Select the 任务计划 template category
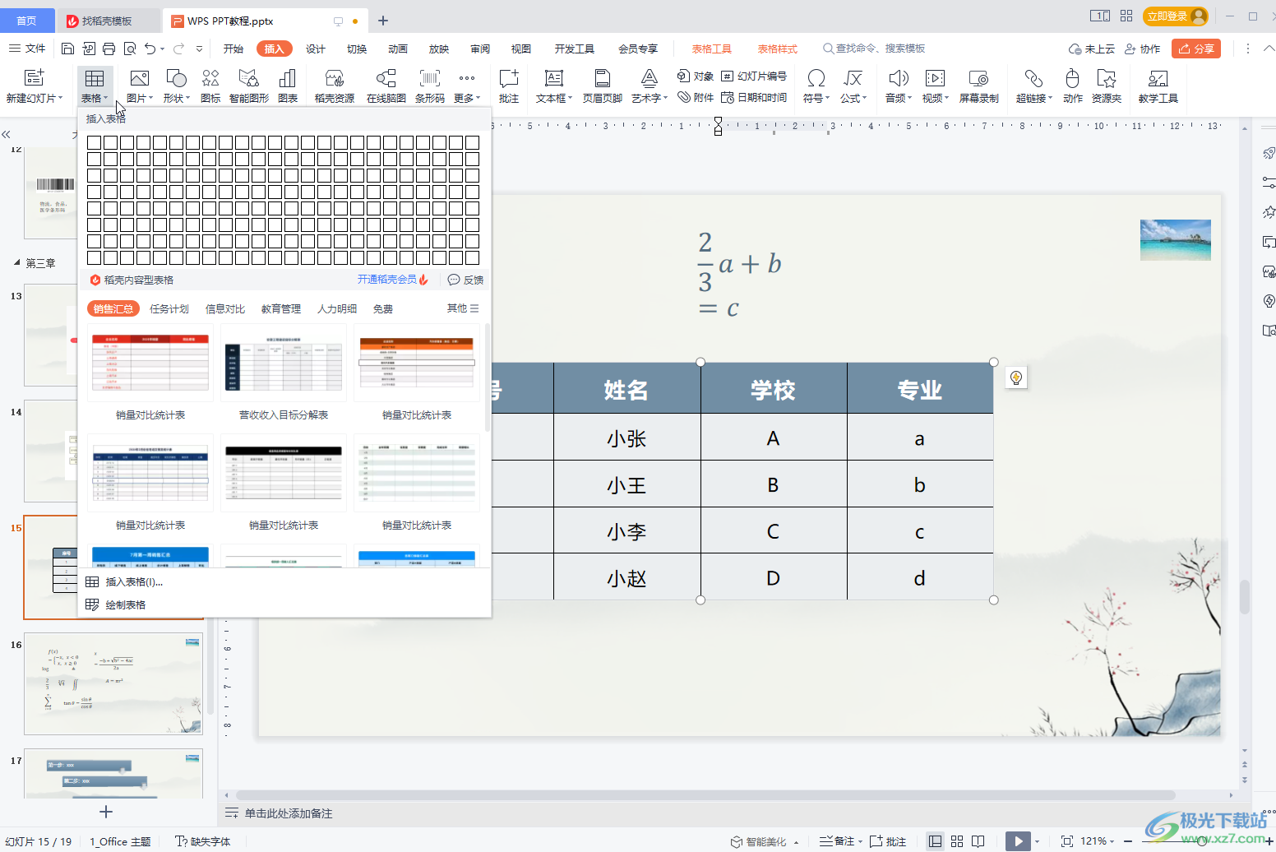The height and width of the screenshot is (852, 1276). point(169,308)
